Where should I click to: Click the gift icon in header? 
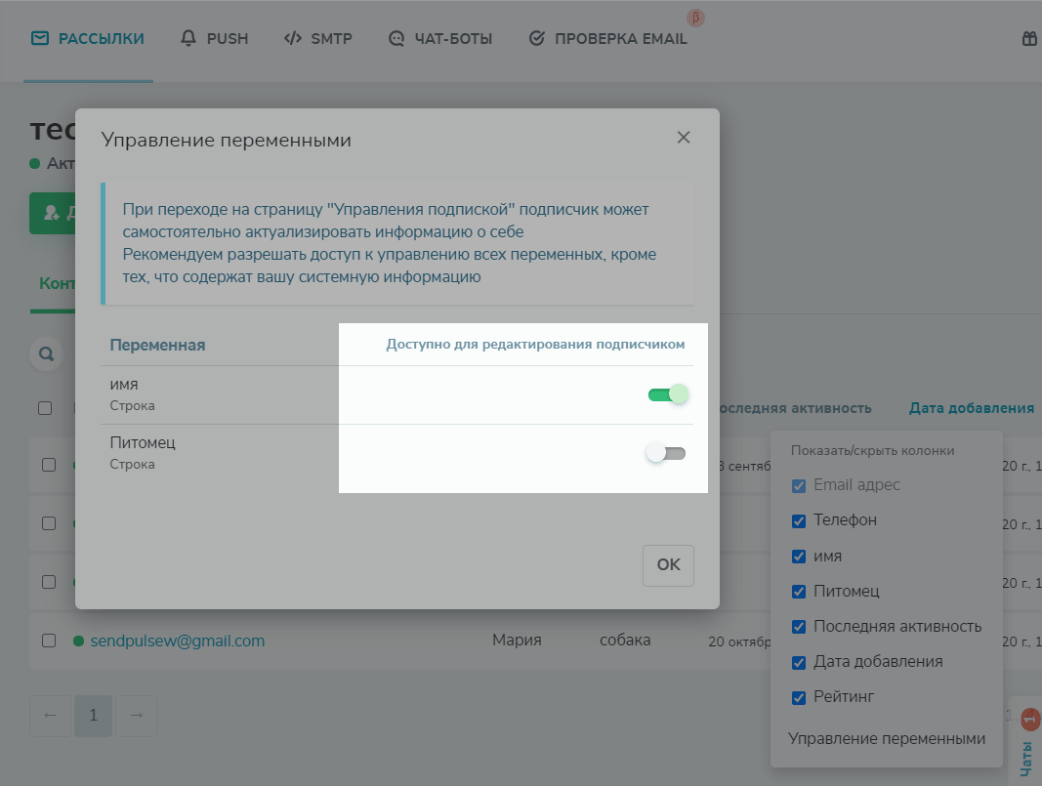(x=1029, y=39)
